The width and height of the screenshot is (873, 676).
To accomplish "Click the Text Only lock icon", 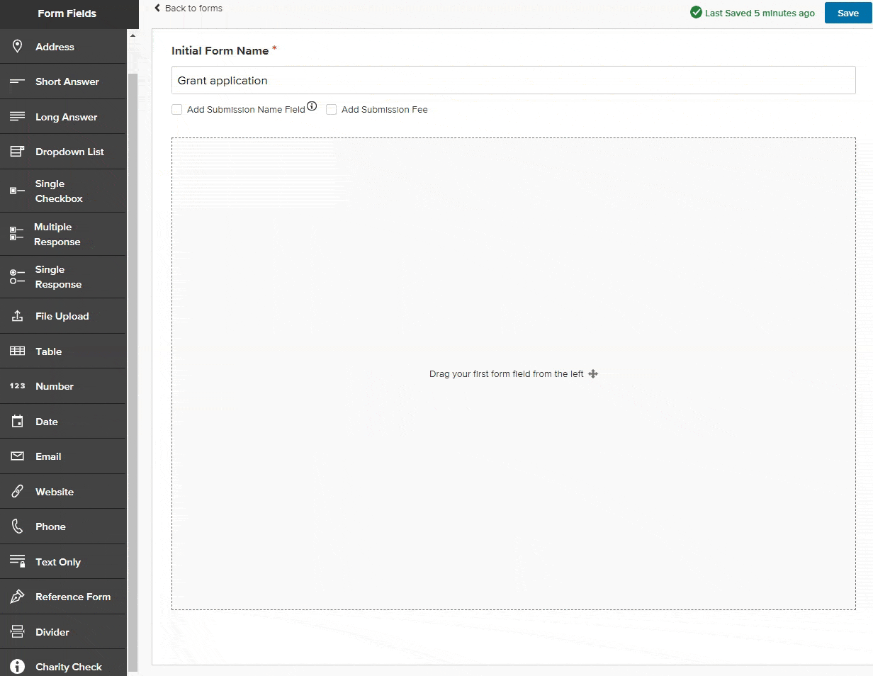I will pyautogui.click(x=18, y=562).
